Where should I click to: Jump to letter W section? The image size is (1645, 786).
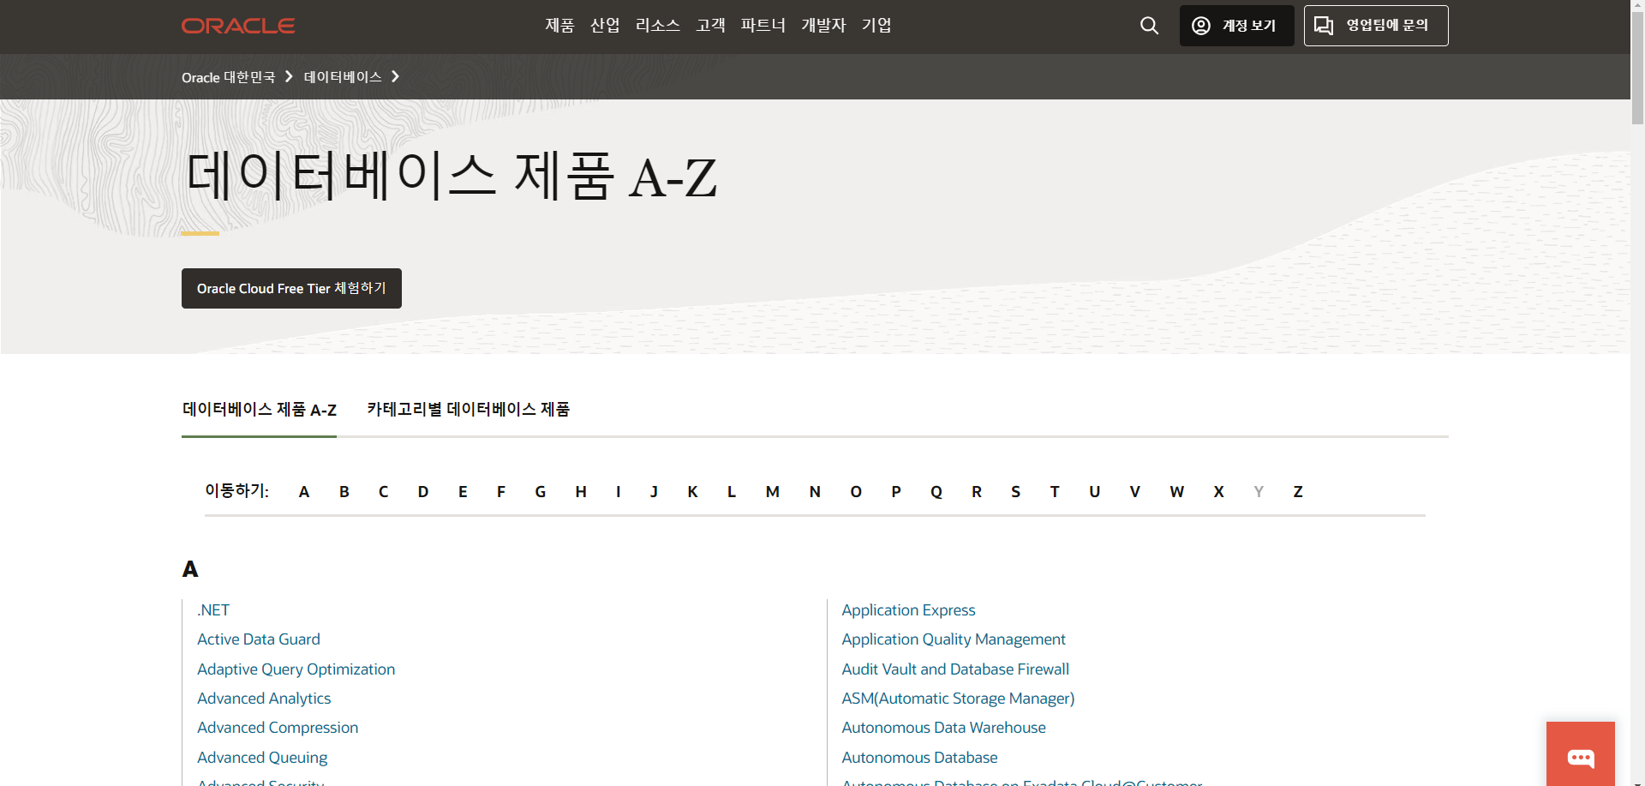(x=1177, y=491)
